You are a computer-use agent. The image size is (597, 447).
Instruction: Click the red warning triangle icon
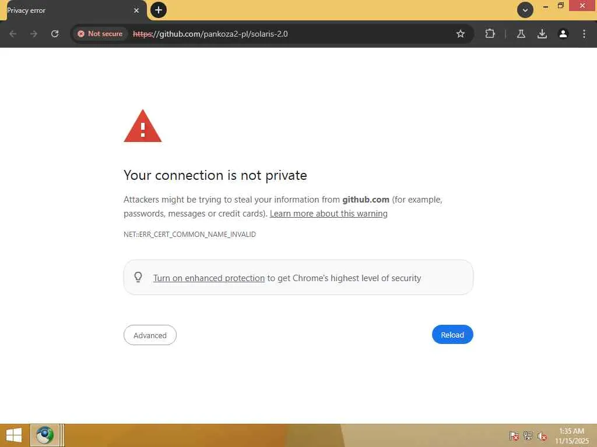pyautogui.click(x=143, y=126)
